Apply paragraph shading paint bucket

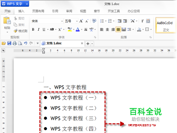click(x=139, y=29)
